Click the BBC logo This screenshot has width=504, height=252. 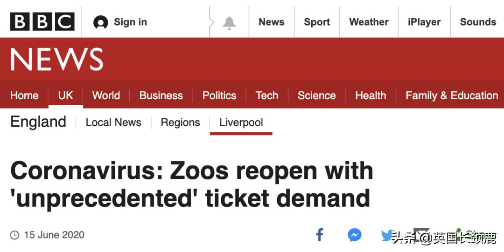click(x=42, y=22)
